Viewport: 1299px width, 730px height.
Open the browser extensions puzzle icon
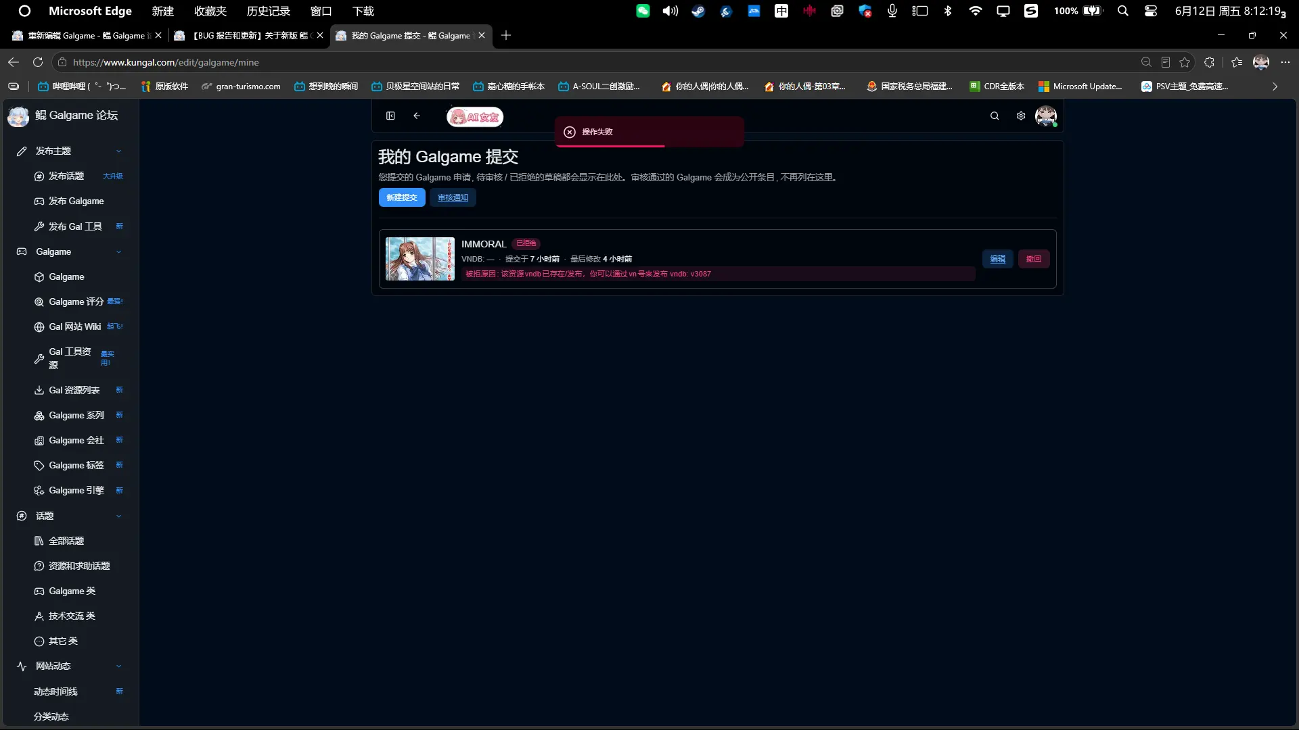[x=1210, y=62]
